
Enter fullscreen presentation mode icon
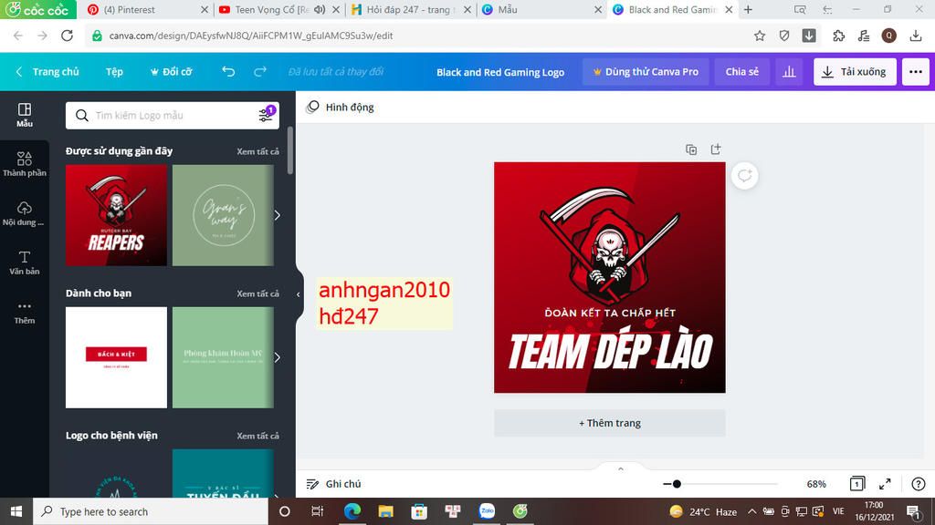tap(885, 484)
